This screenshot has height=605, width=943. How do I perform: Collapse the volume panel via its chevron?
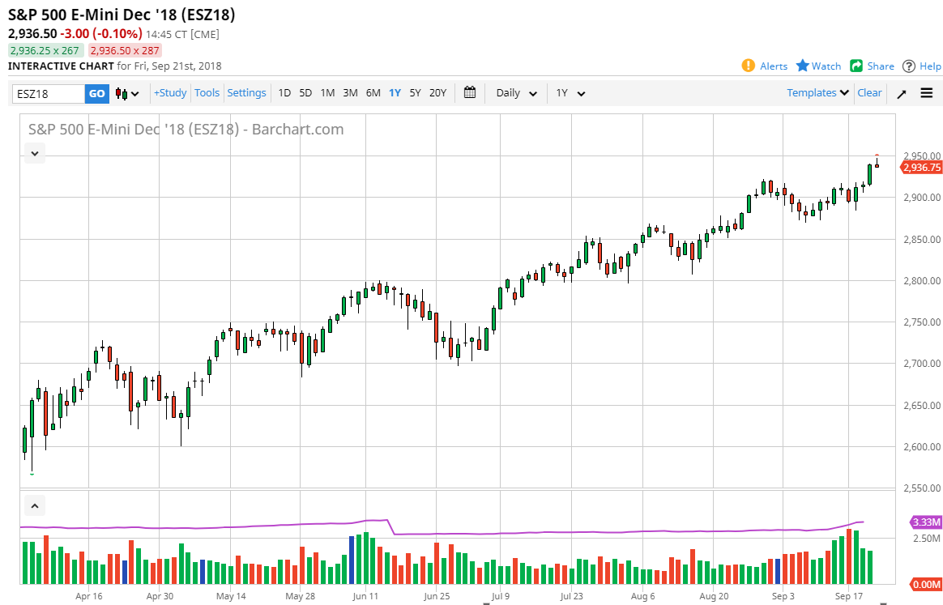[x=34, y=505]
